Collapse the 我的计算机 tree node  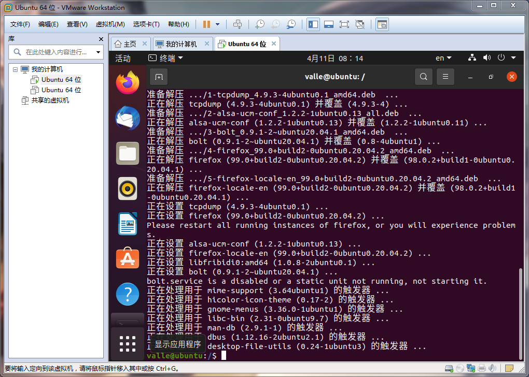(15, 69)
